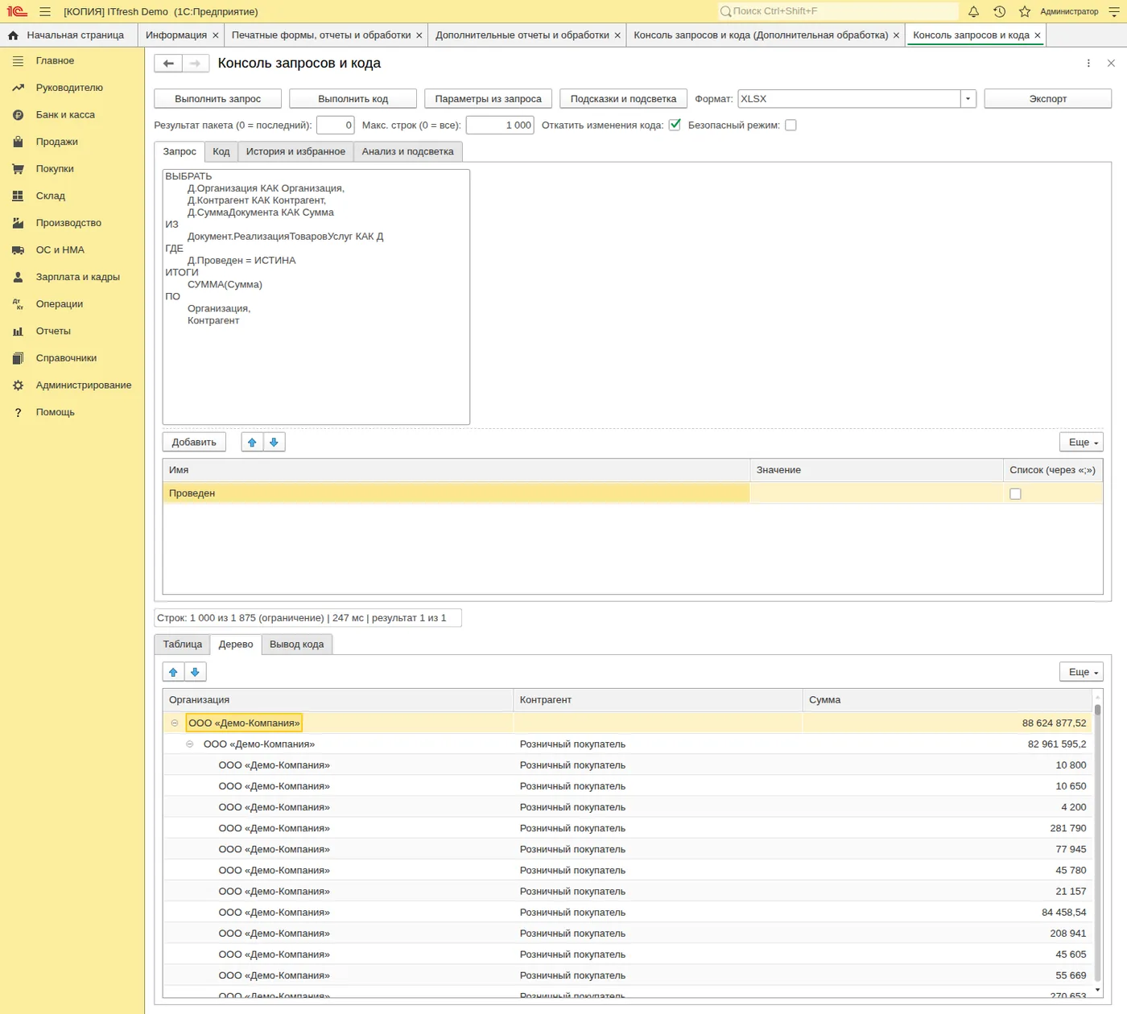Screen dimensions: 1127x1014
Task: Open the Покупки section
Action: coord(55,169)
